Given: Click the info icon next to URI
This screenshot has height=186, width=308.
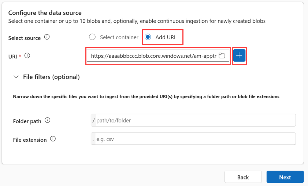Looking at the screenshot, I should pos(27,56).
